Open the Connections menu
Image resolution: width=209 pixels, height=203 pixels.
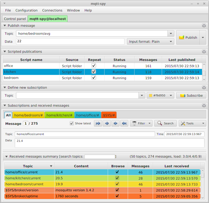pos(52,10)
